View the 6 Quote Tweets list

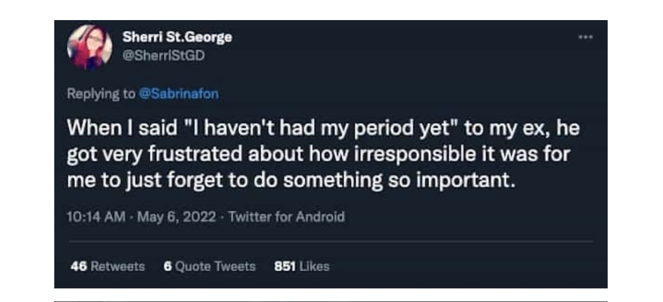pos(209,266)
